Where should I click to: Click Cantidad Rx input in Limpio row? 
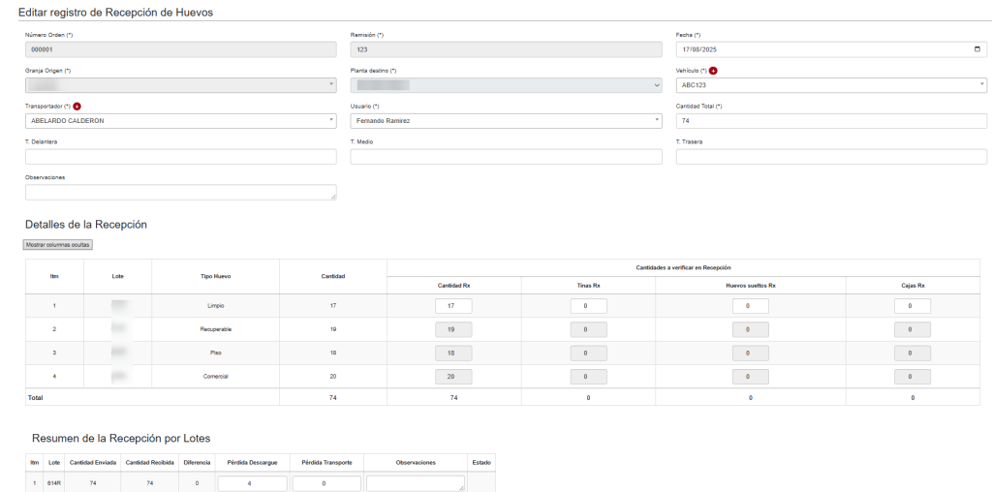tap(453, 306)
